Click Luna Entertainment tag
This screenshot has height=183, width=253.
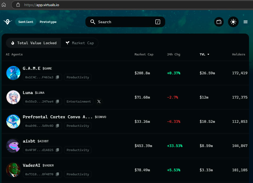(79, 101)
